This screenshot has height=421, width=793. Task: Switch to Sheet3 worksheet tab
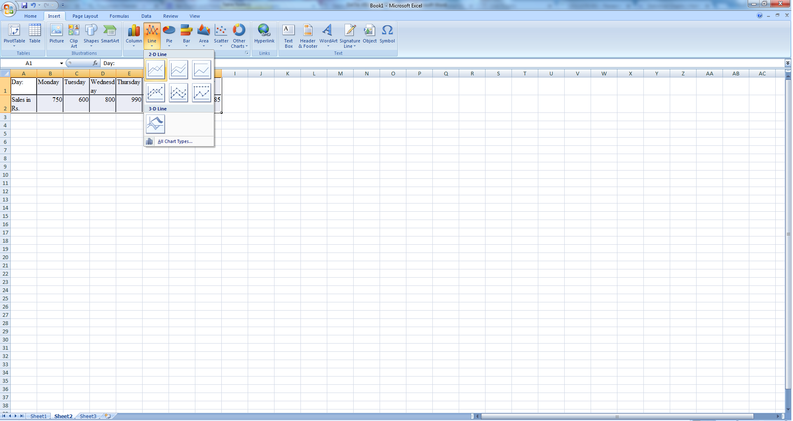88,416
